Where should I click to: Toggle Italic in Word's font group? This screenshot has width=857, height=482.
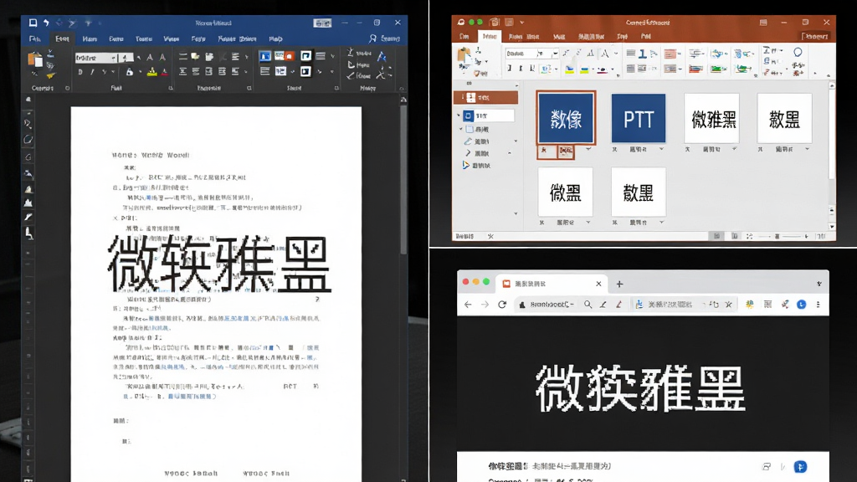coord(92,72)
